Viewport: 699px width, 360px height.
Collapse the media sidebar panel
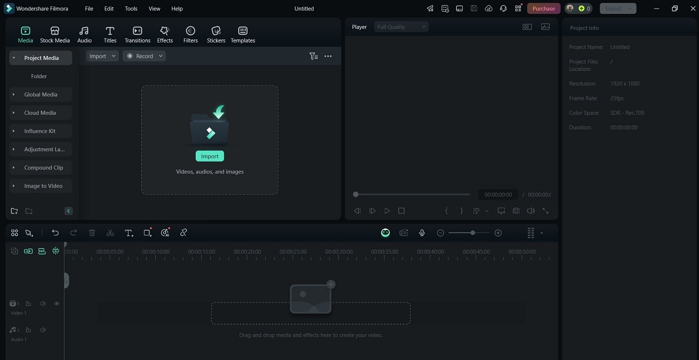(68, 211)
